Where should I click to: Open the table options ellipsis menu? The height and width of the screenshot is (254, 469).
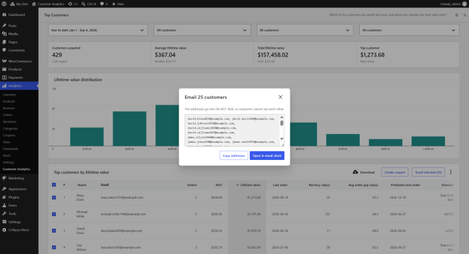(451, 172)
